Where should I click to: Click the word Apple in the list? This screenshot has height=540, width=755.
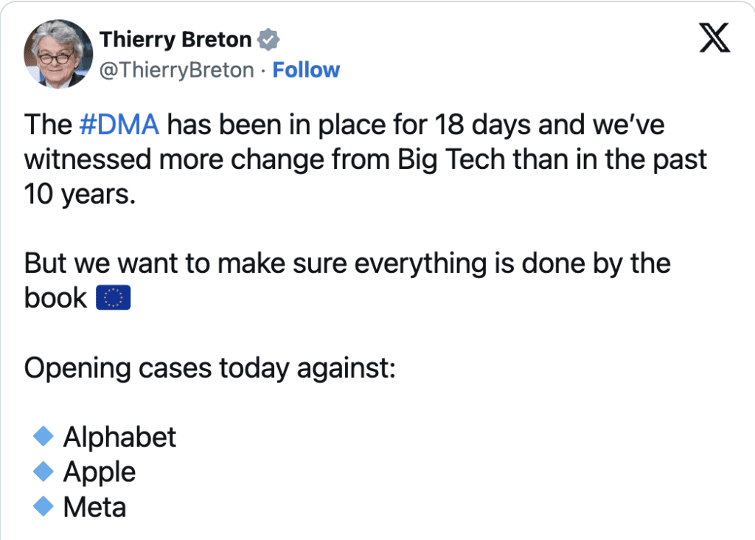pos(100,473)
